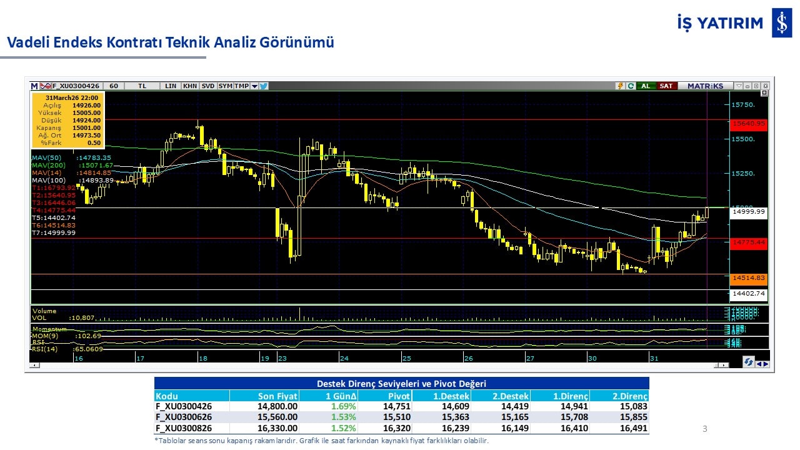This screenshot has width=800, height=450.
Task: Click the lightning bolt quick-order icon
Action: [621, 86]
